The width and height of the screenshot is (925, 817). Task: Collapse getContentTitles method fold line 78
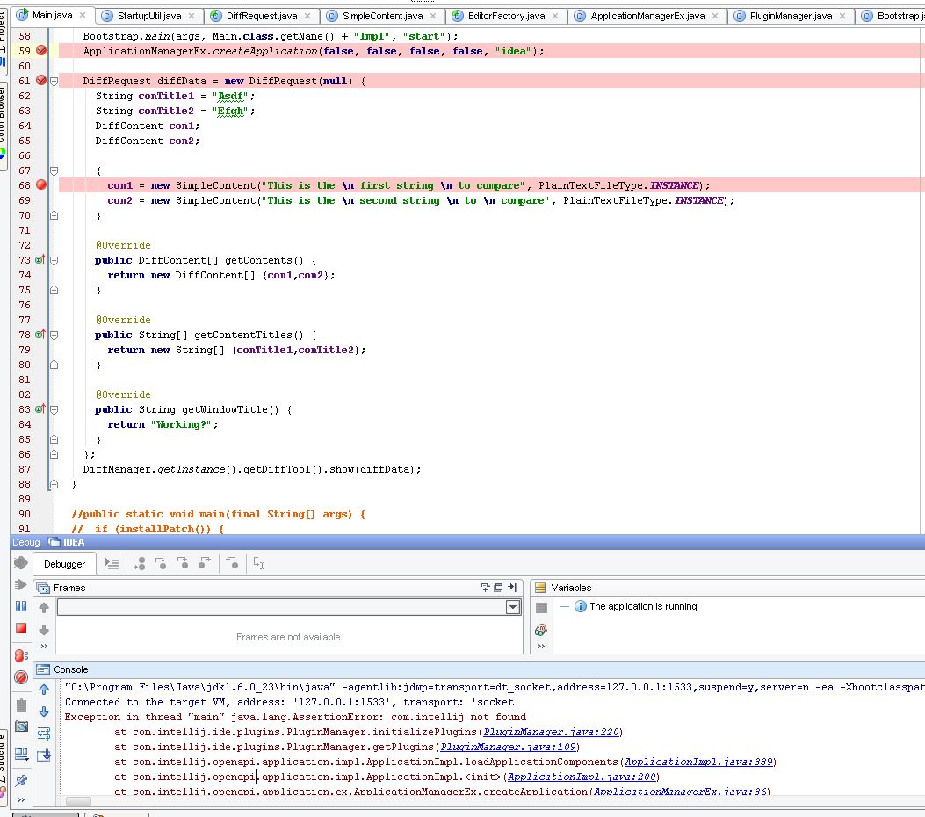point(54,335)
